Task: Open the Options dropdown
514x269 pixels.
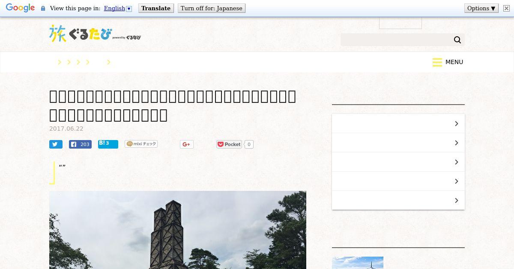Action: (481, 8)
